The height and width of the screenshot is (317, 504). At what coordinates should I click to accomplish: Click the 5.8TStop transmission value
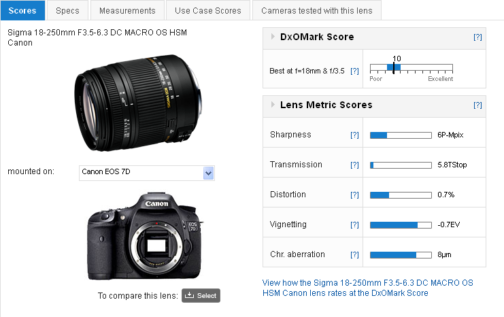[x=452, y=165]
